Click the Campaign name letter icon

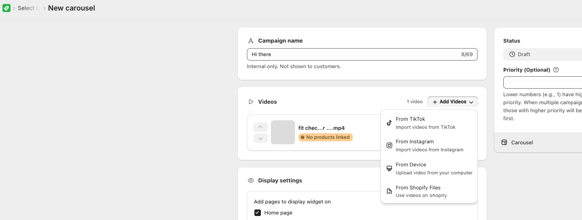click(x=251, y=41)
